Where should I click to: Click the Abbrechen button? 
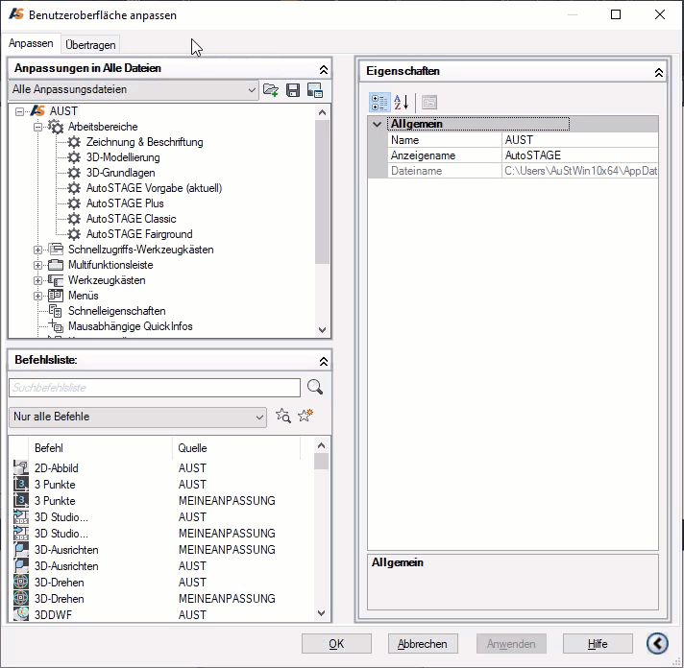423,644
